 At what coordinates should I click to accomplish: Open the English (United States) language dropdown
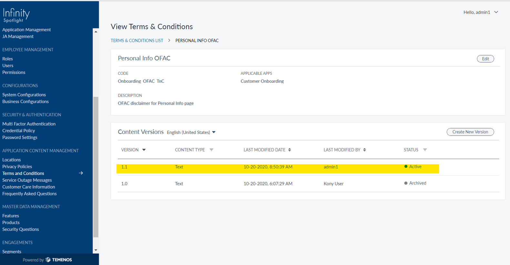[x=191, y=132]
